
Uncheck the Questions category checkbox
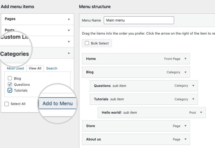[x=10, y=84]
